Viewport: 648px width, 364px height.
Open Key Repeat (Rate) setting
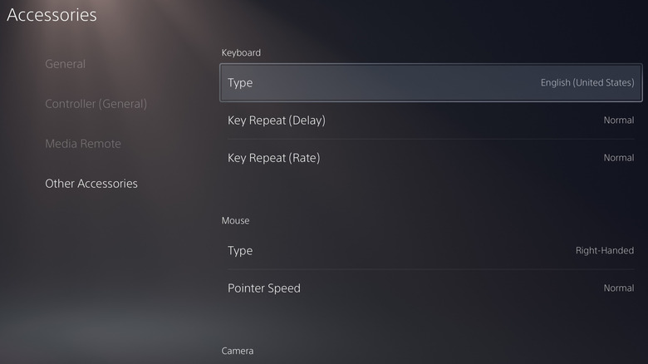click(430, 158)
